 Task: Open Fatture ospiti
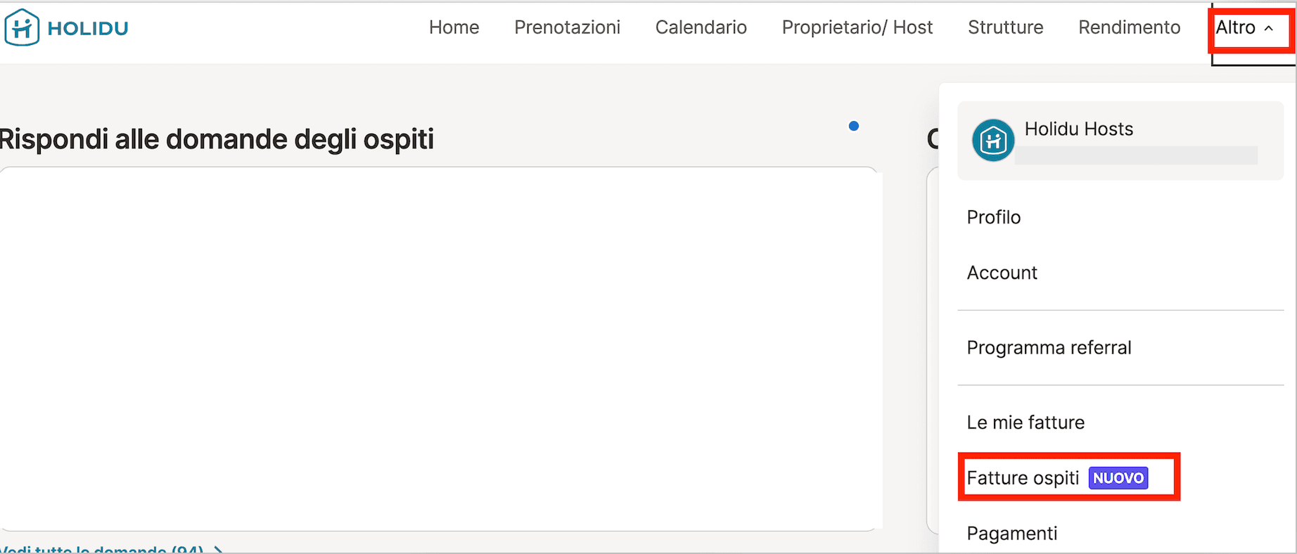(x=1023, y=478)
